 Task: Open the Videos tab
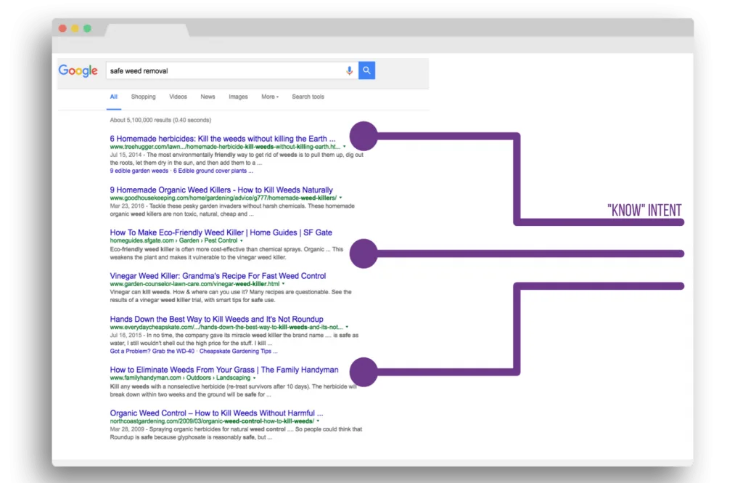point(178,97)
